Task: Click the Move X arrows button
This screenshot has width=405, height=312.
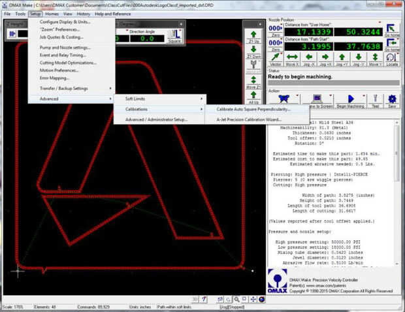Action: [x=292, y=59]
